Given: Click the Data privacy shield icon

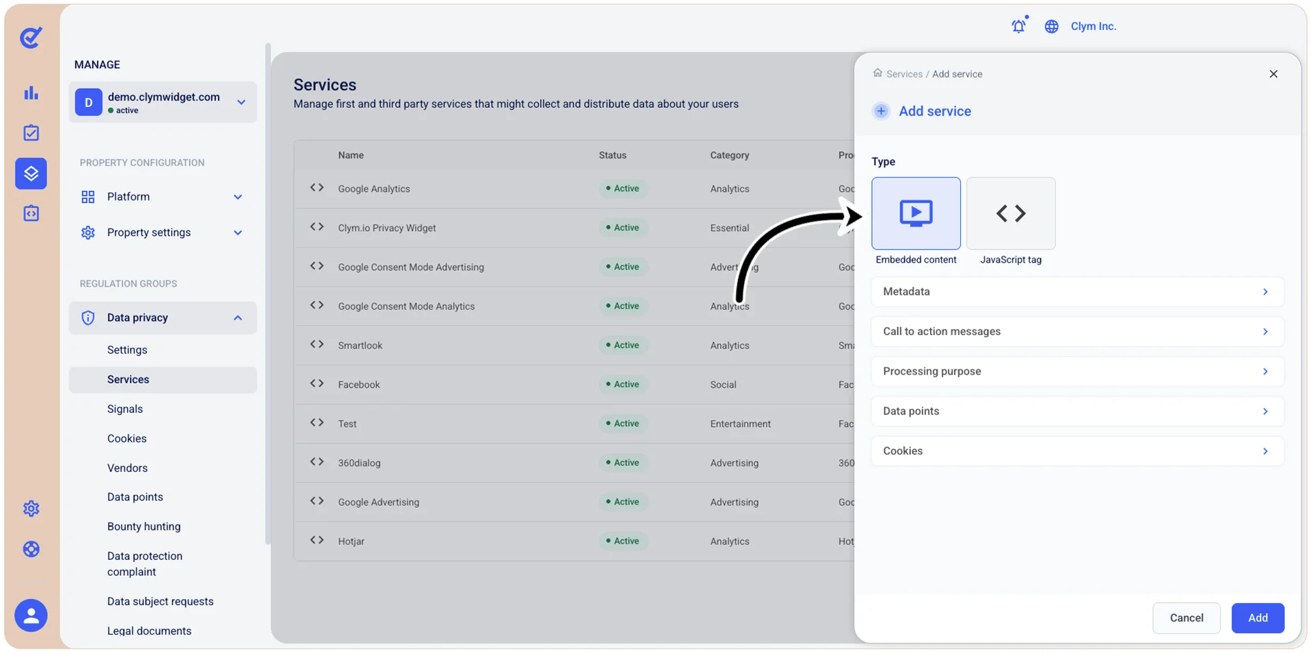Looking at the screenshot, I should point(88,318).
